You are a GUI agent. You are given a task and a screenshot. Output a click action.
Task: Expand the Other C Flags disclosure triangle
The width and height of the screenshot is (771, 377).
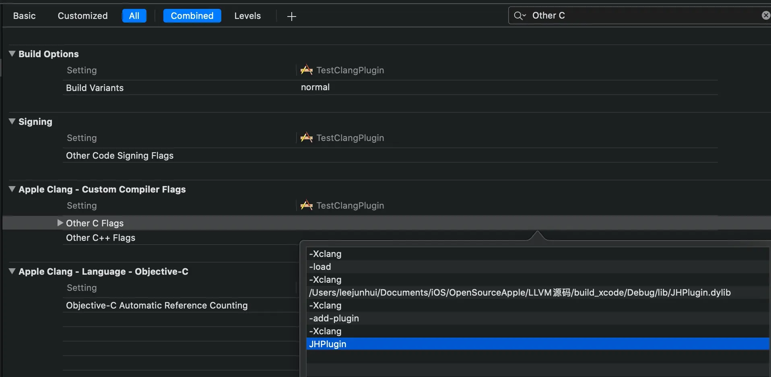click(60, 223)
